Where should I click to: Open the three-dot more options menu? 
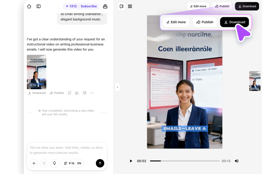92,93
